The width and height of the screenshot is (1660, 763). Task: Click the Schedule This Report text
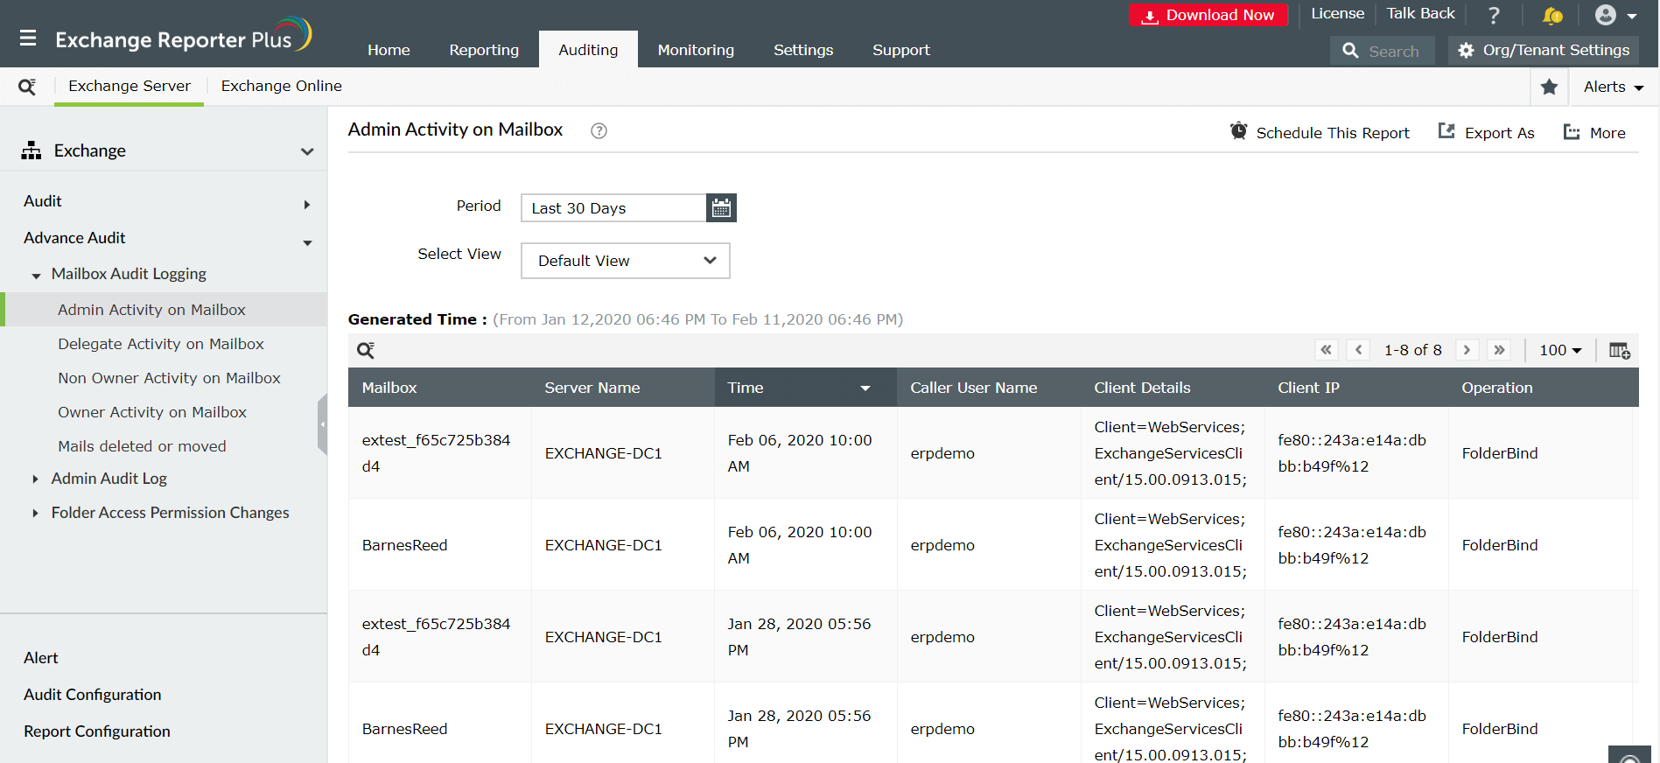(x=1333, y=133)
